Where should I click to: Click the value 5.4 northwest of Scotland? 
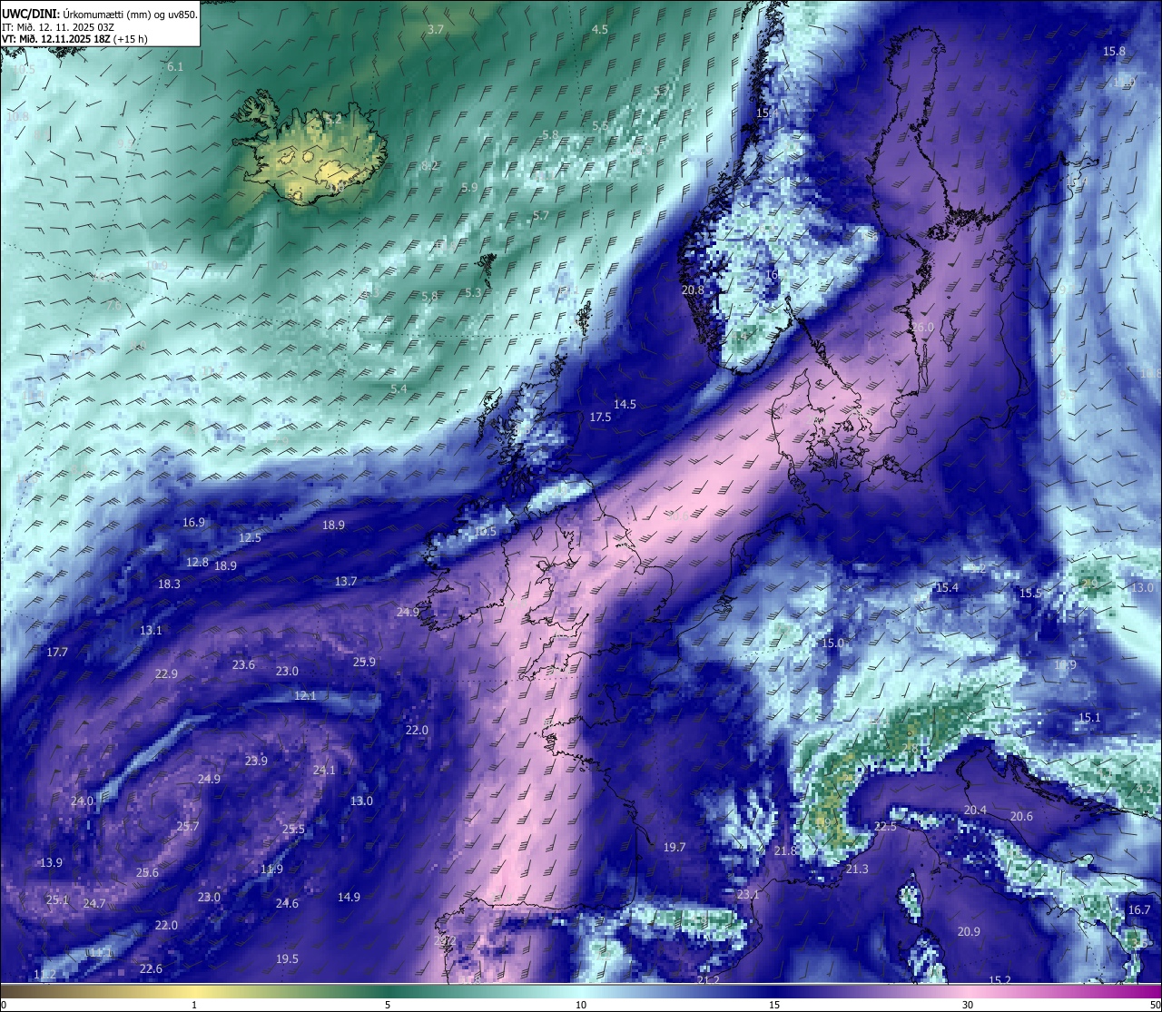point(399,388)
